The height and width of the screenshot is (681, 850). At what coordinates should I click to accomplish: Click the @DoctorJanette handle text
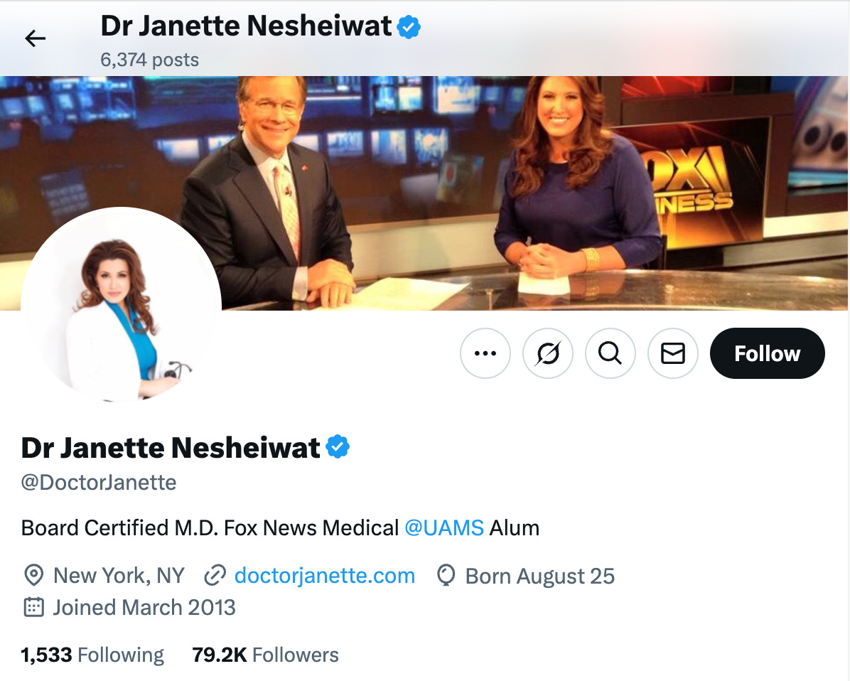click(99, 483)
